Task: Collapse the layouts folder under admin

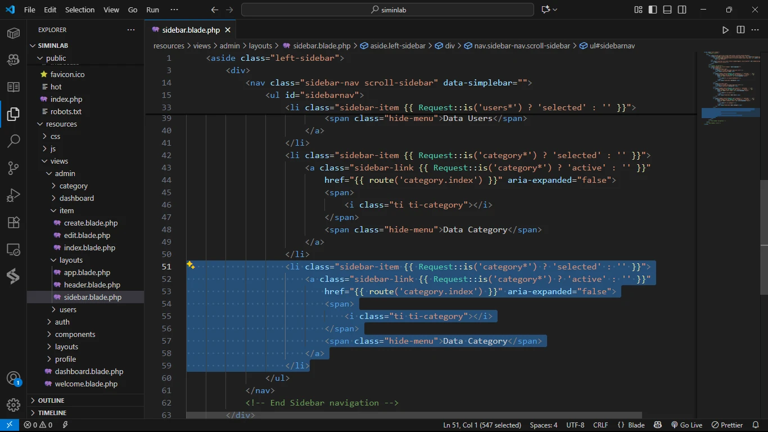Action: 71,260
